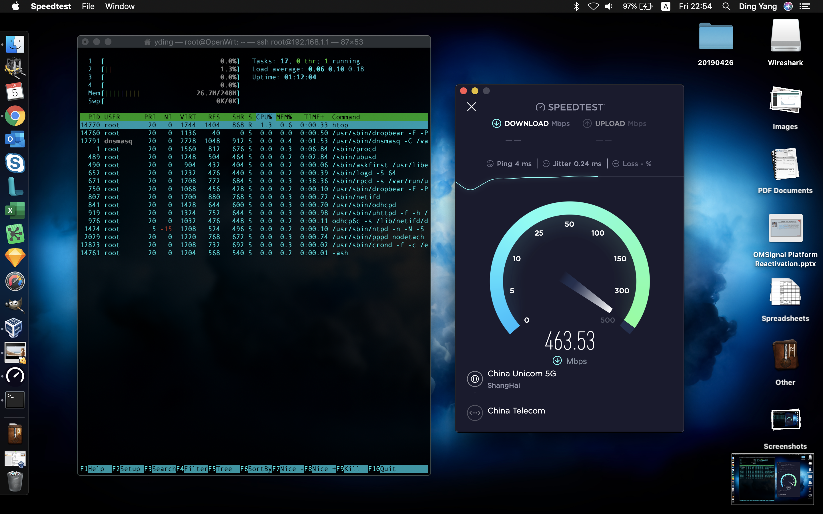Open Microsoft Excel from the dock

pos(15,210)
